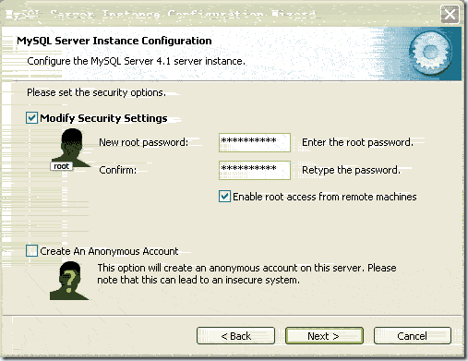The height and width of the screenshot is (361, 468).
Task: Click the Modify Security Settings label
Action: (x=103, y=118)
